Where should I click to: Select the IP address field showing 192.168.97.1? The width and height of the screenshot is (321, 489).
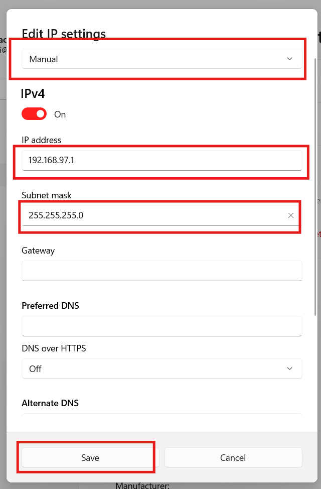click(162, 160)
